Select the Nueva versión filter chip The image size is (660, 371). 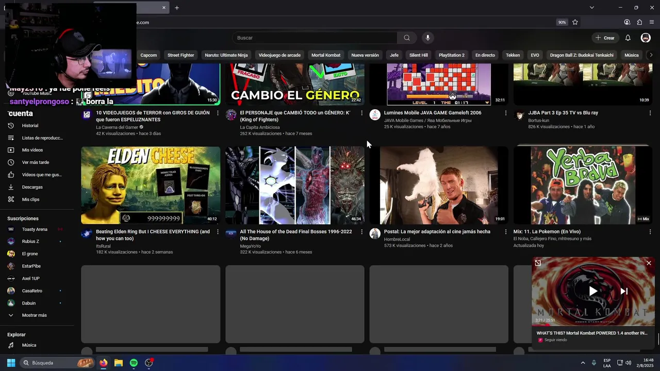[365, 55]
